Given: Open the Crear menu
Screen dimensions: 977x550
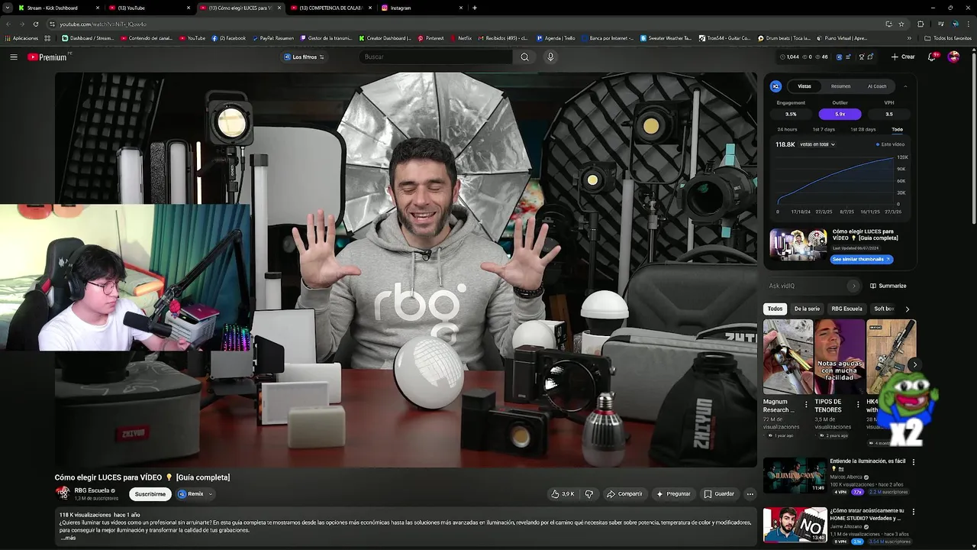Looking at the screenshot, I should [902, 57].
